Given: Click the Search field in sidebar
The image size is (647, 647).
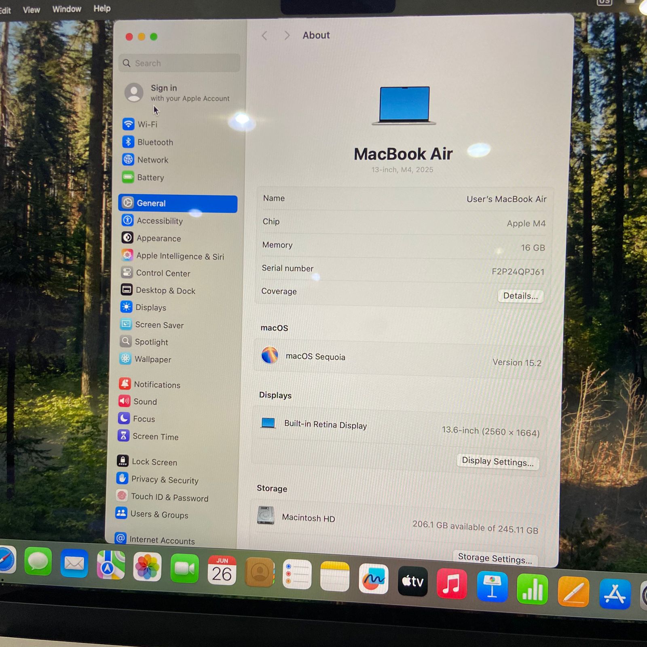Looking at the screenshot, I should 180,63.
